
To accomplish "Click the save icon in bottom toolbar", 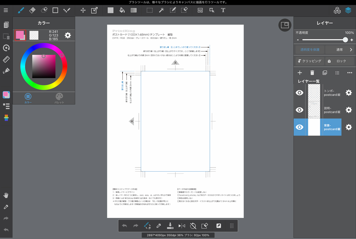I will 170,226.
